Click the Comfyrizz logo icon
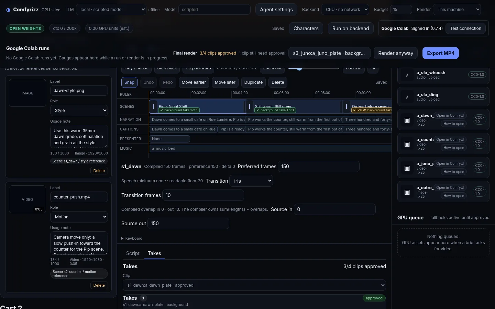This screenshot has height=309, width=495. 8,10
